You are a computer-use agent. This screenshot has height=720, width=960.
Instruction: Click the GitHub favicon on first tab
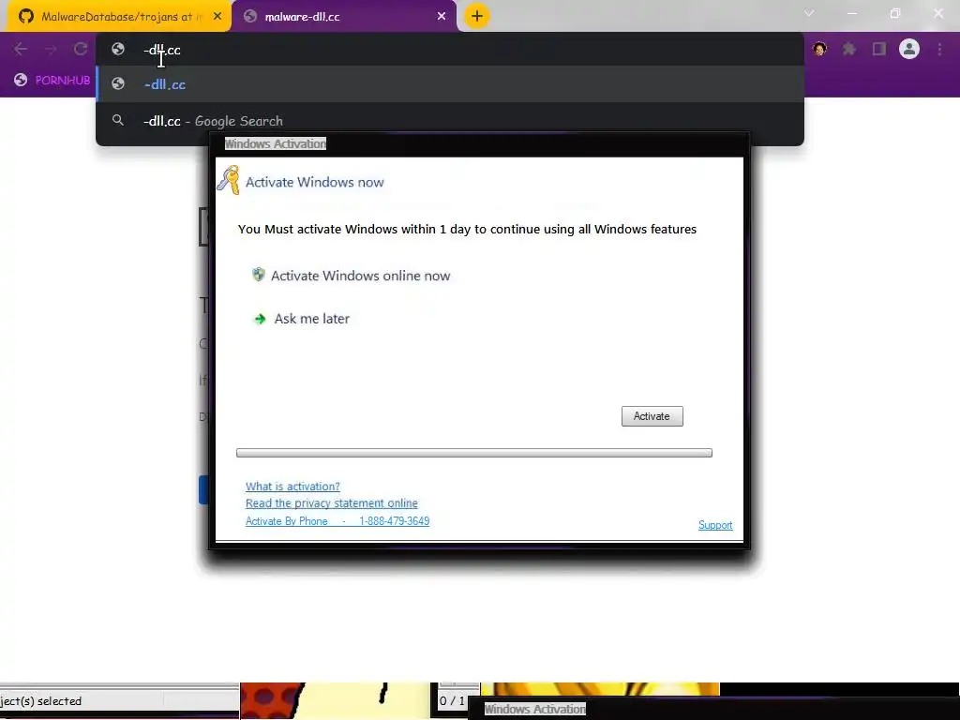pyautogui.click(x=25, y=17)
